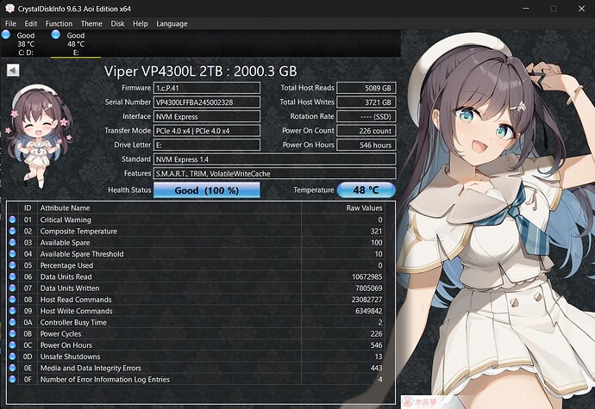
Task: Select the Critical Warning attribute name
Action: click(x=66, y=220)
